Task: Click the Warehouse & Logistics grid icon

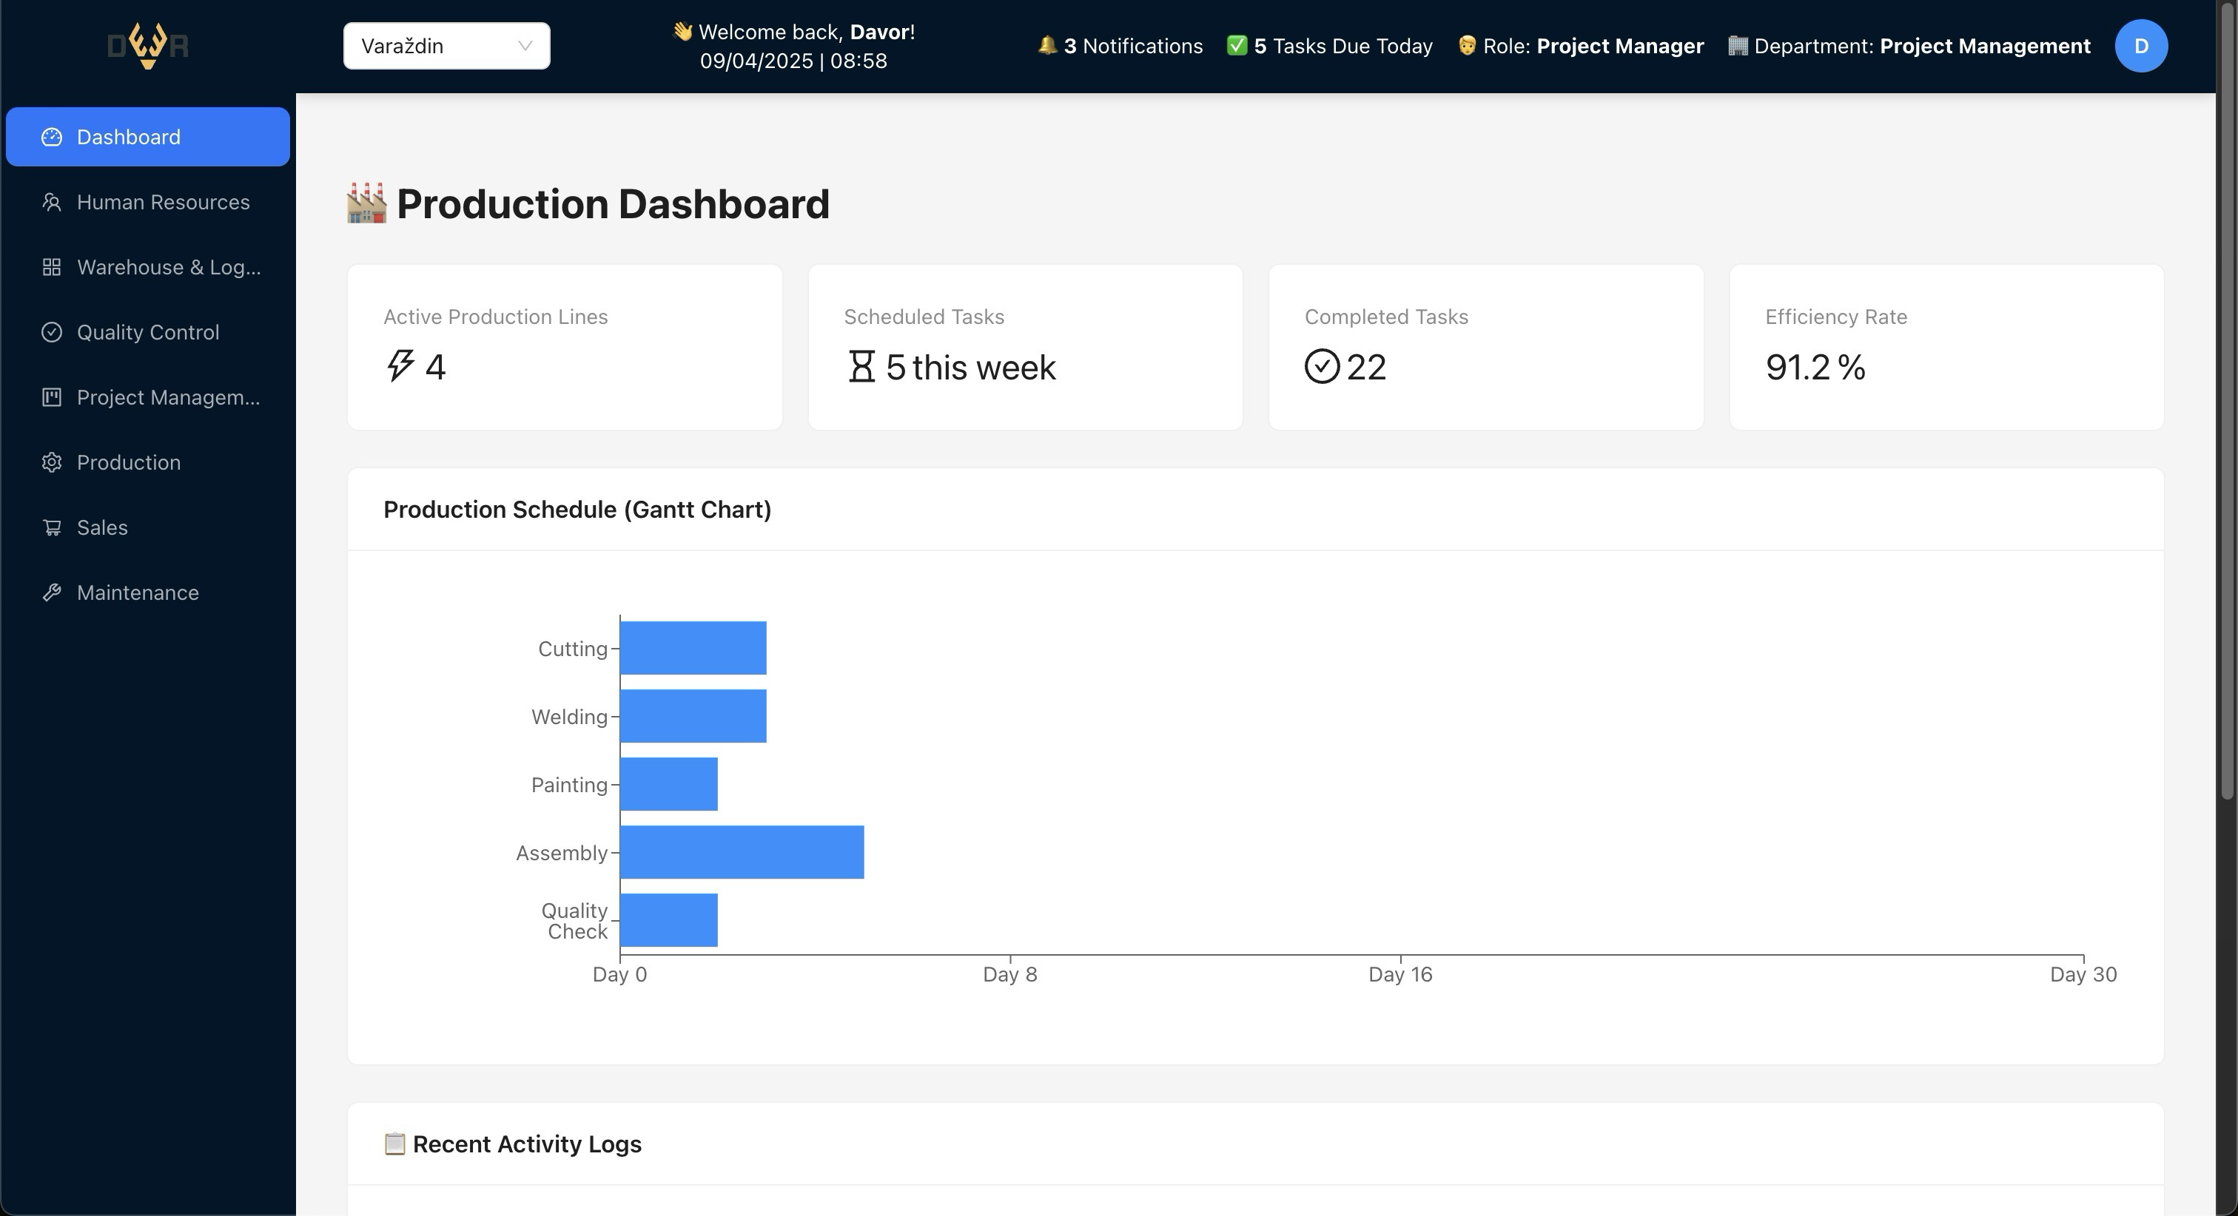Action: (51, 268)
